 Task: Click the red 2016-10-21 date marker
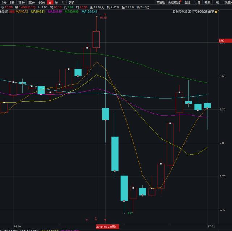(105, 226)
